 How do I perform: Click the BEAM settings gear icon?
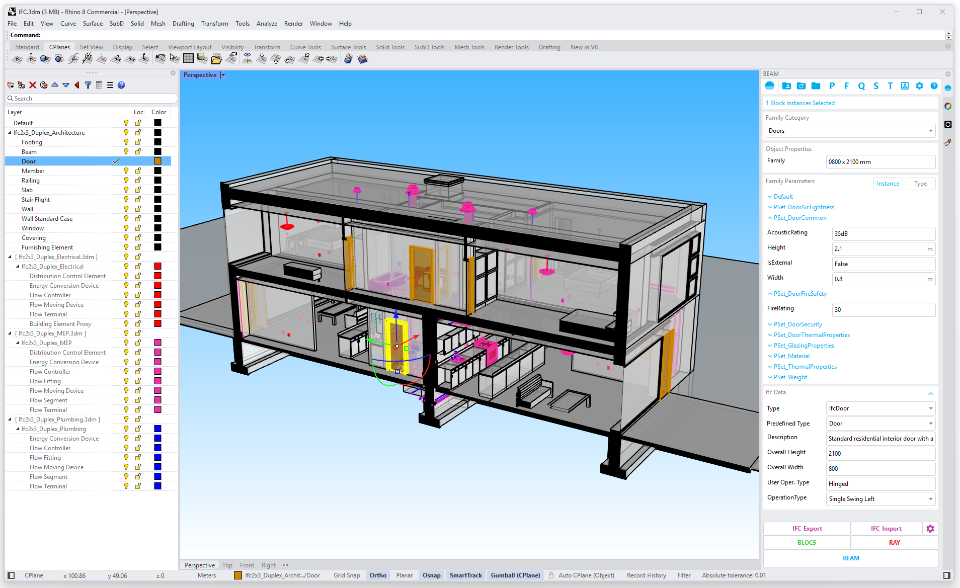(x=919, y=86)
